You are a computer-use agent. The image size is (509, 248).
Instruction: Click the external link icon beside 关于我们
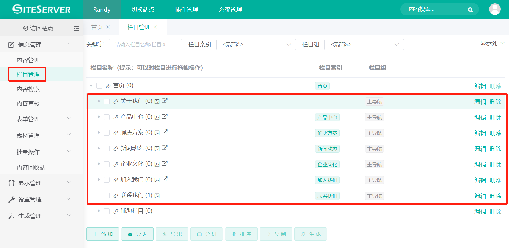point(164,101)
